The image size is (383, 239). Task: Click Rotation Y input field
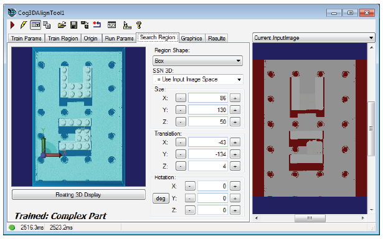point(212,198)
